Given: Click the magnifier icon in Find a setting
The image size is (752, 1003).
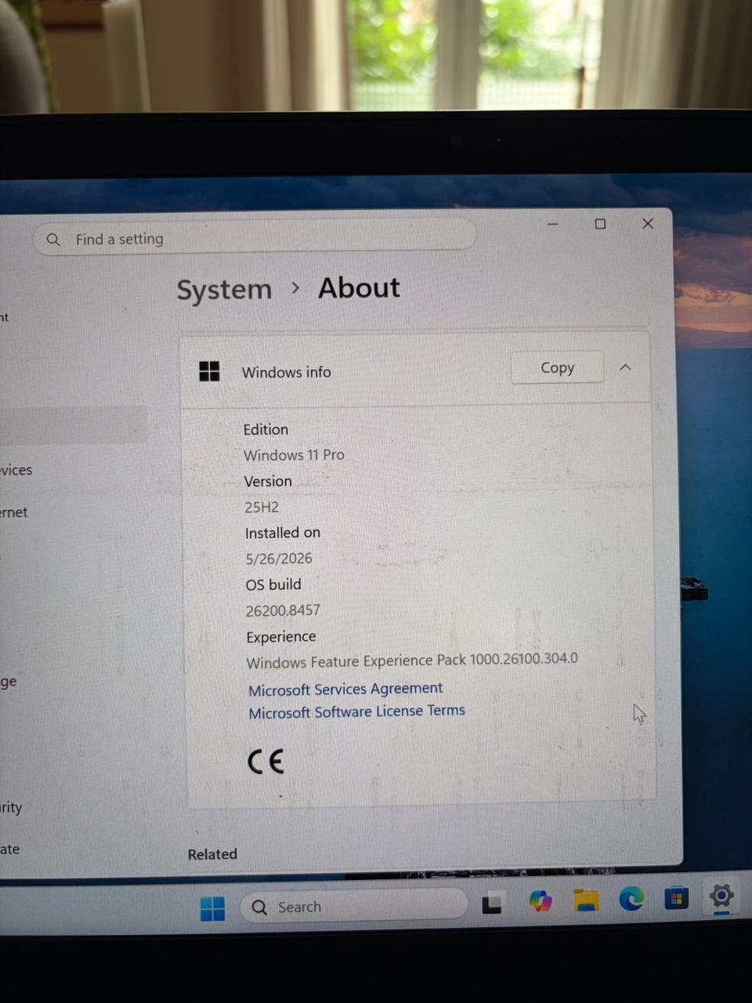Looking at the screenshot, I should tap(53, 239).
